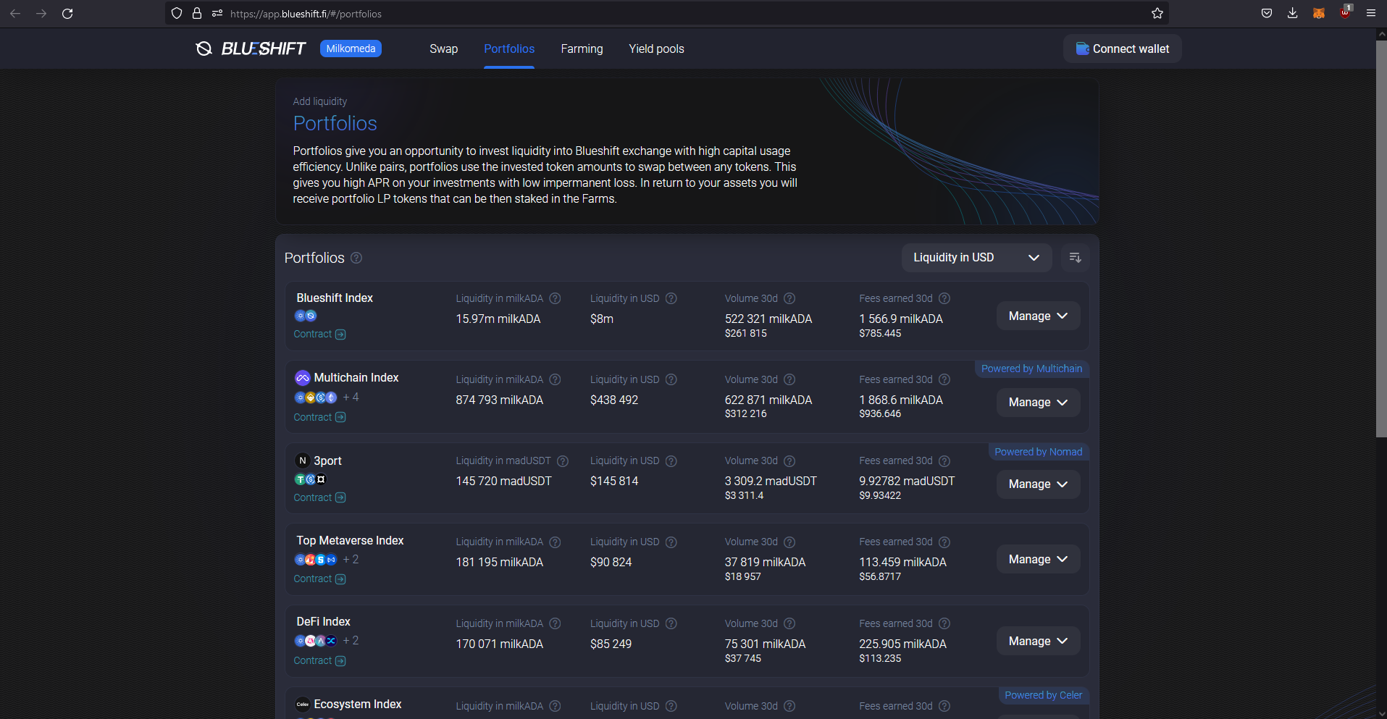
Task: Click the Pocket save icon in toolbar
Action: 1267,14
